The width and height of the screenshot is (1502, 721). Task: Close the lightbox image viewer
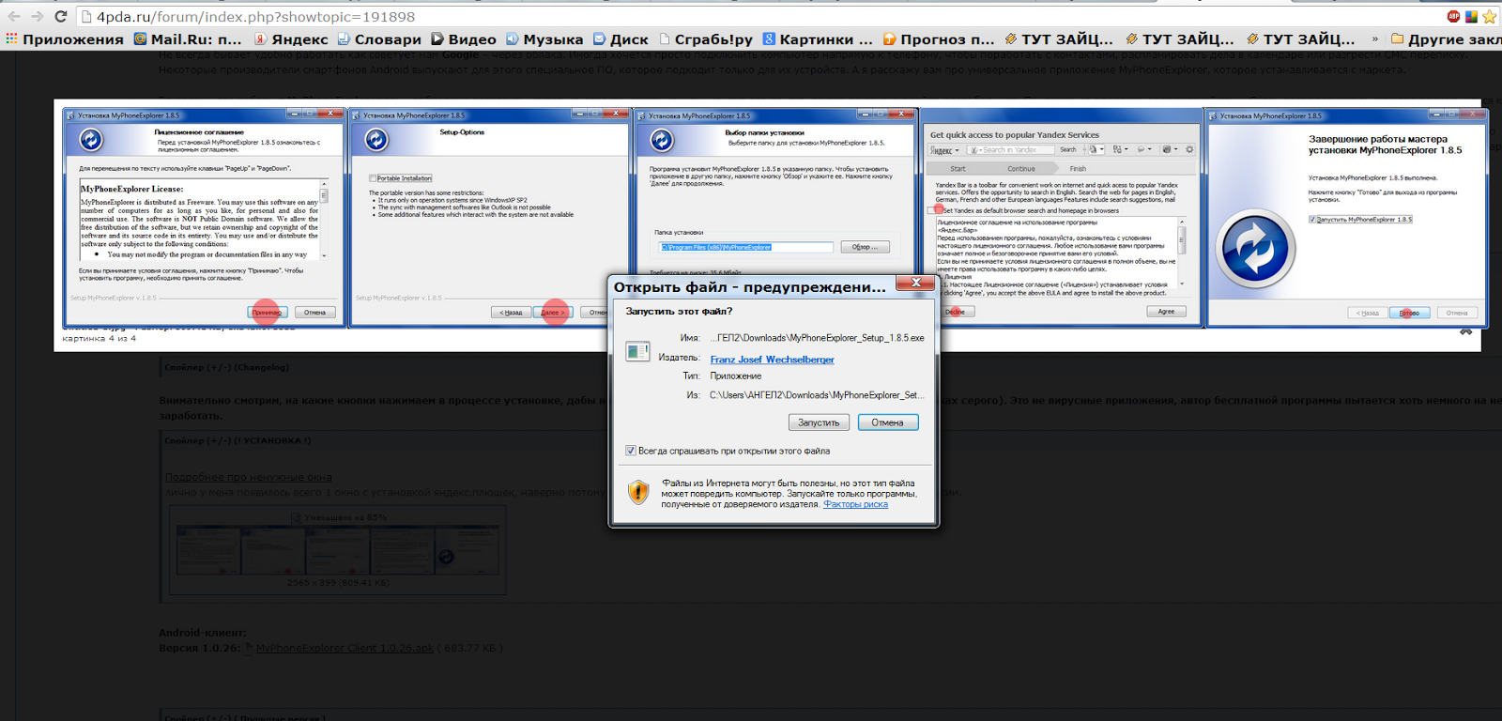click(x=1465, y=331)
